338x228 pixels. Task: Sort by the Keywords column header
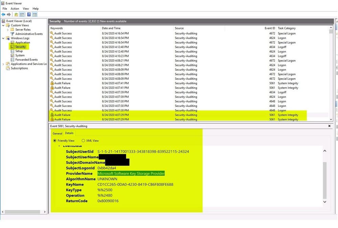74,28
